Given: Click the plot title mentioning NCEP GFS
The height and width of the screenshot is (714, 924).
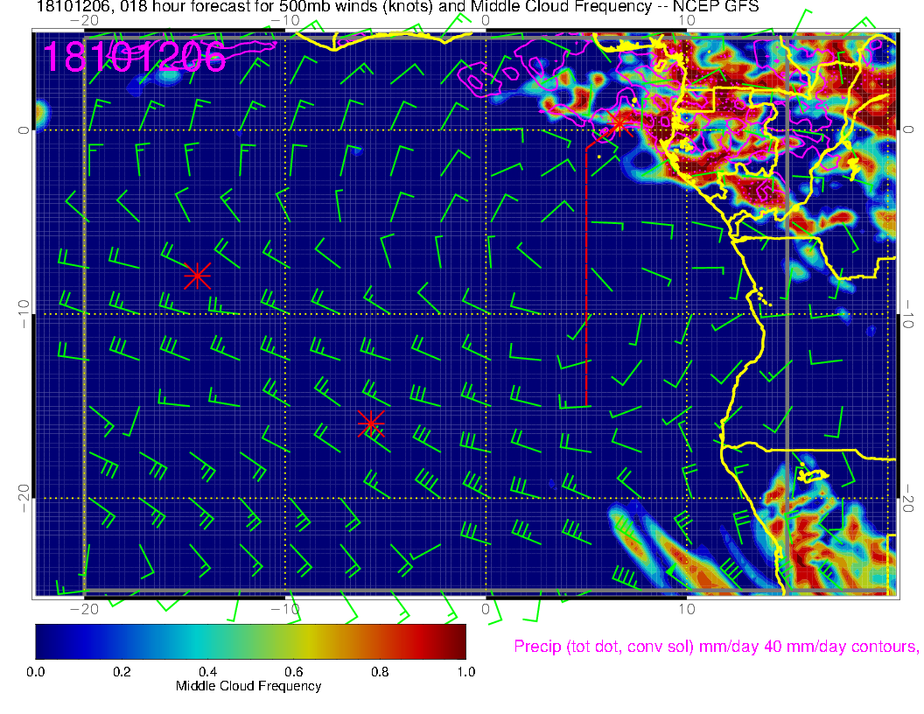Looking at the screenshot, I should coord(398,6).
